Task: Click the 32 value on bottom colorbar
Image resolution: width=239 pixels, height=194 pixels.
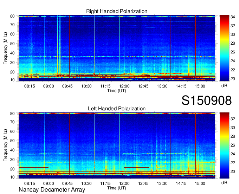Action: pos(233,119)
